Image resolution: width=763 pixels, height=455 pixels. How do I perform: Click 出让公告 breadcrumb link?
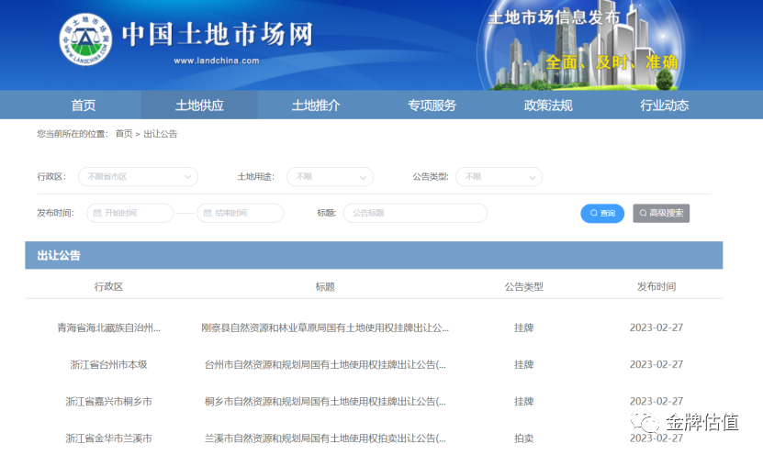click(161, 134)
